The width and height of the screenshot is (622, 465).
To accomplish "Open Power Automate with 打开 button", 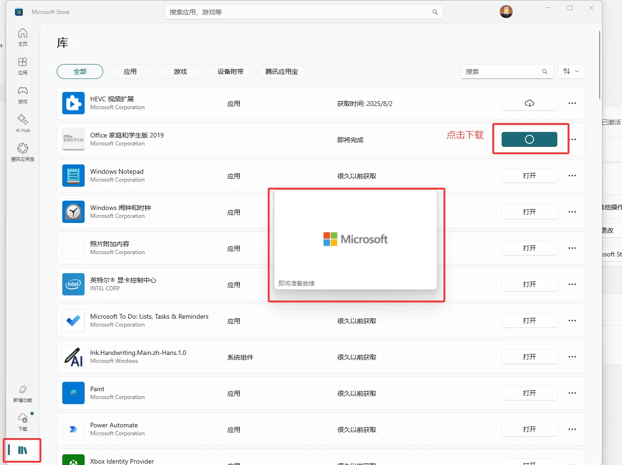I will click(x=529, y=429).
